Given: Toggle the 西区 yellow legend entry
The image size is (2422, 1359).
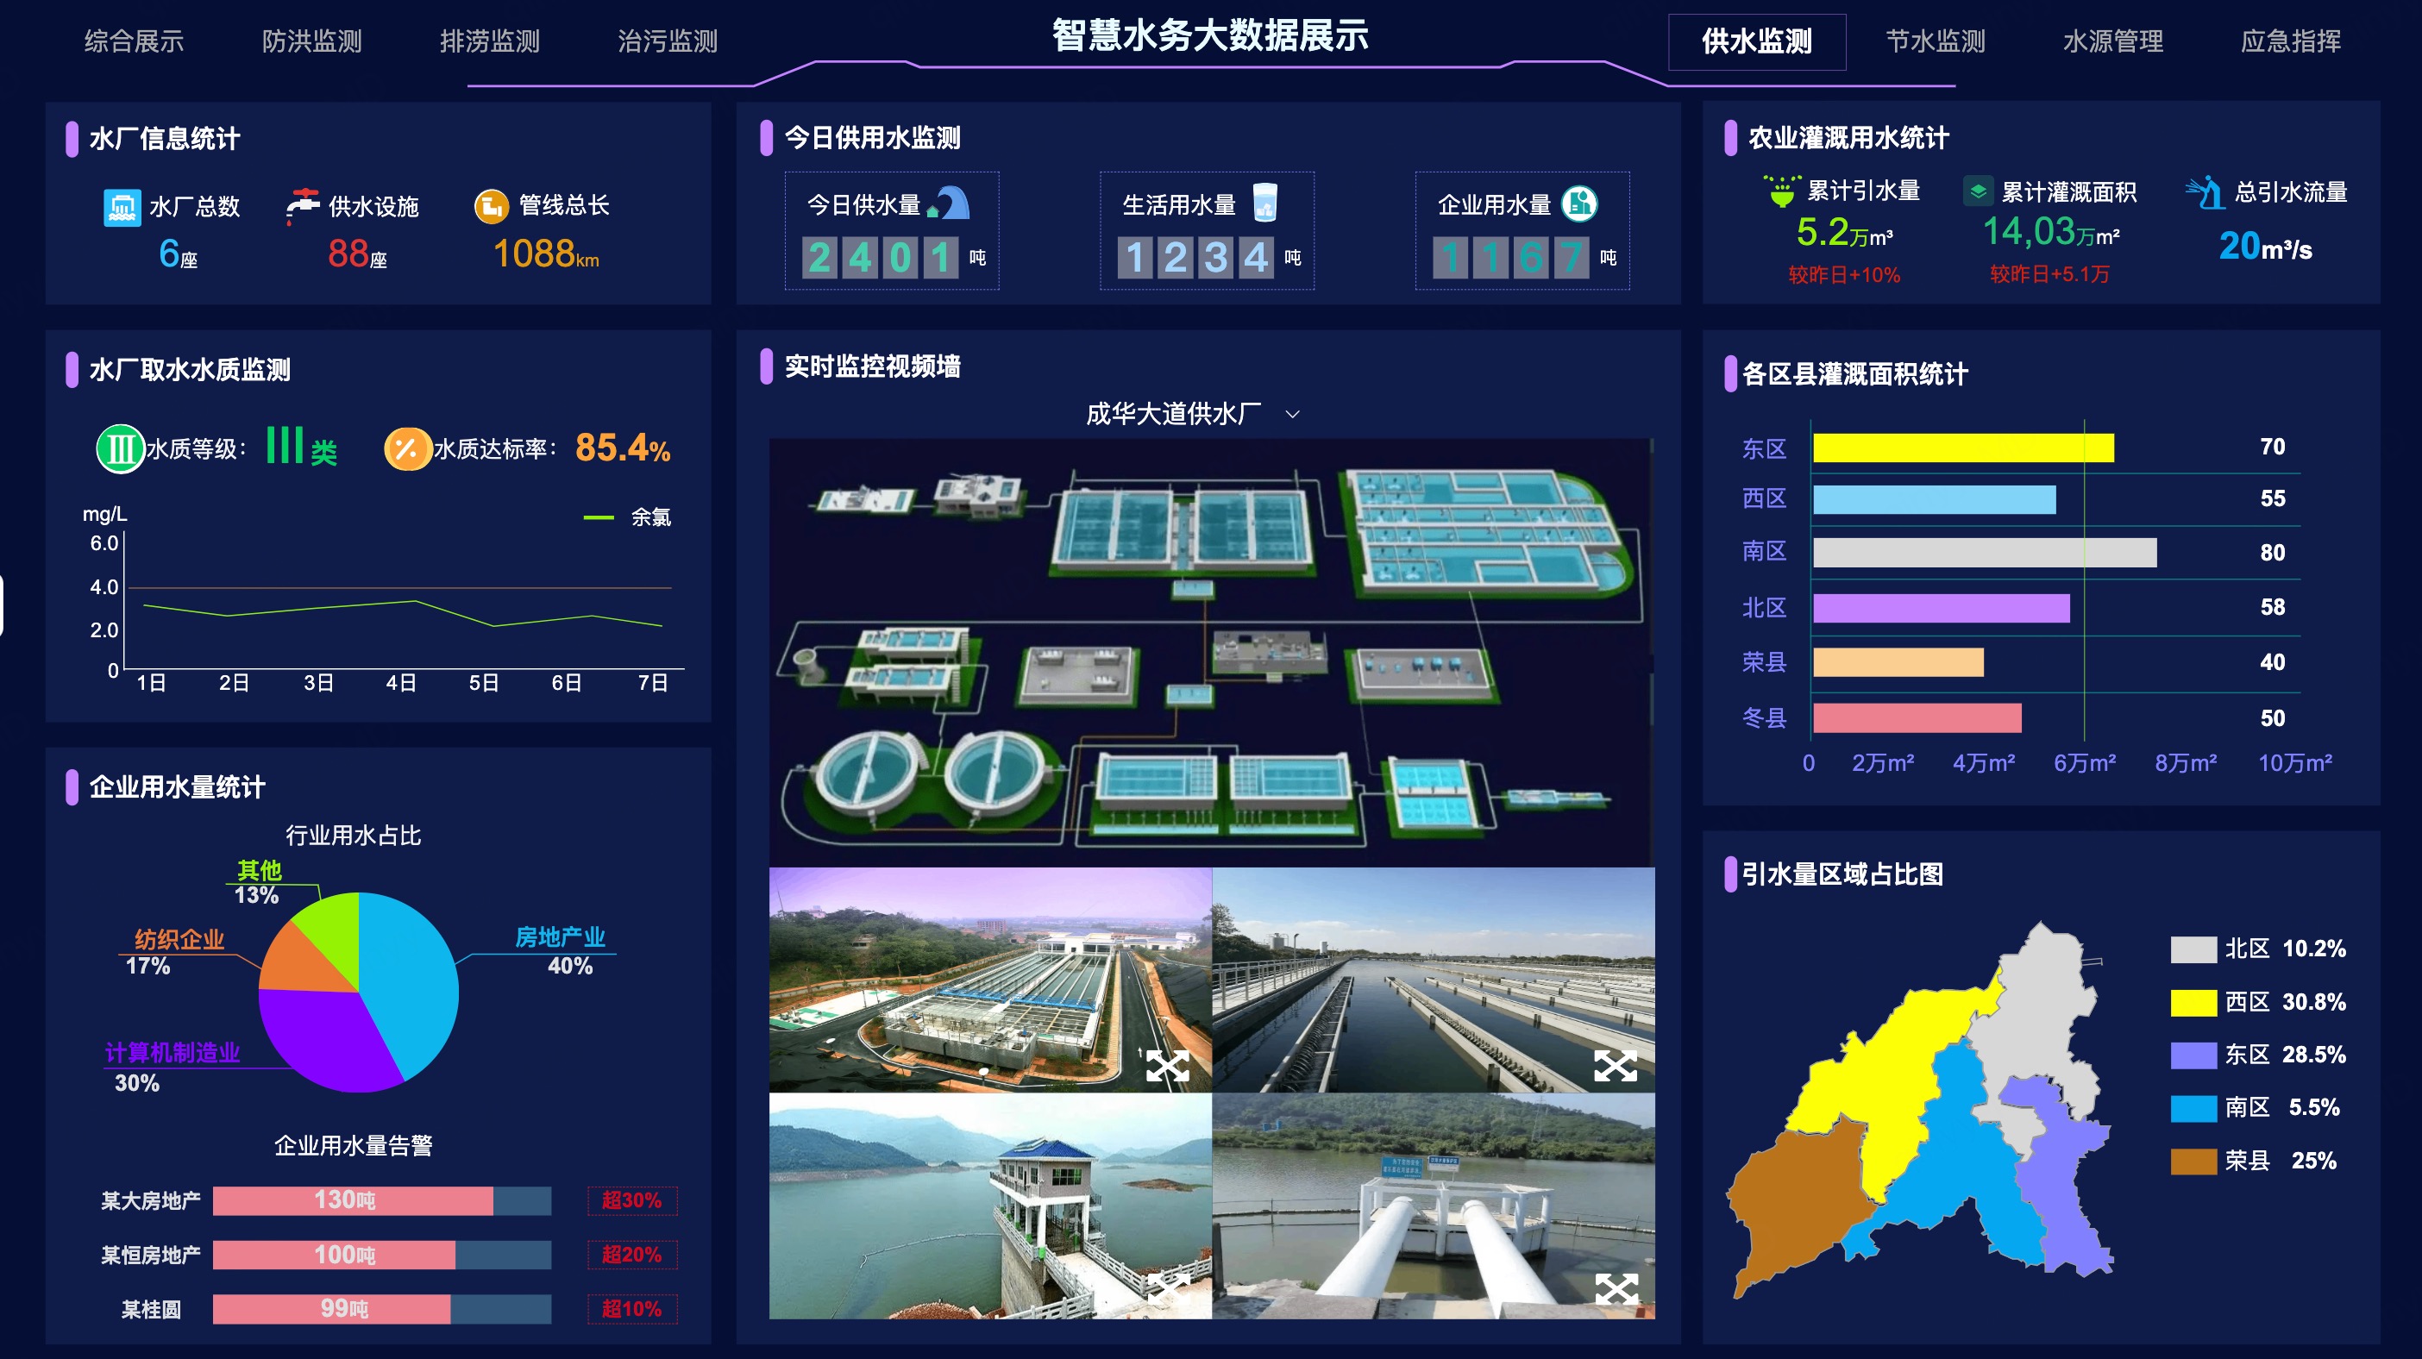Looking at the screenshot, I should point(2193,1003).
